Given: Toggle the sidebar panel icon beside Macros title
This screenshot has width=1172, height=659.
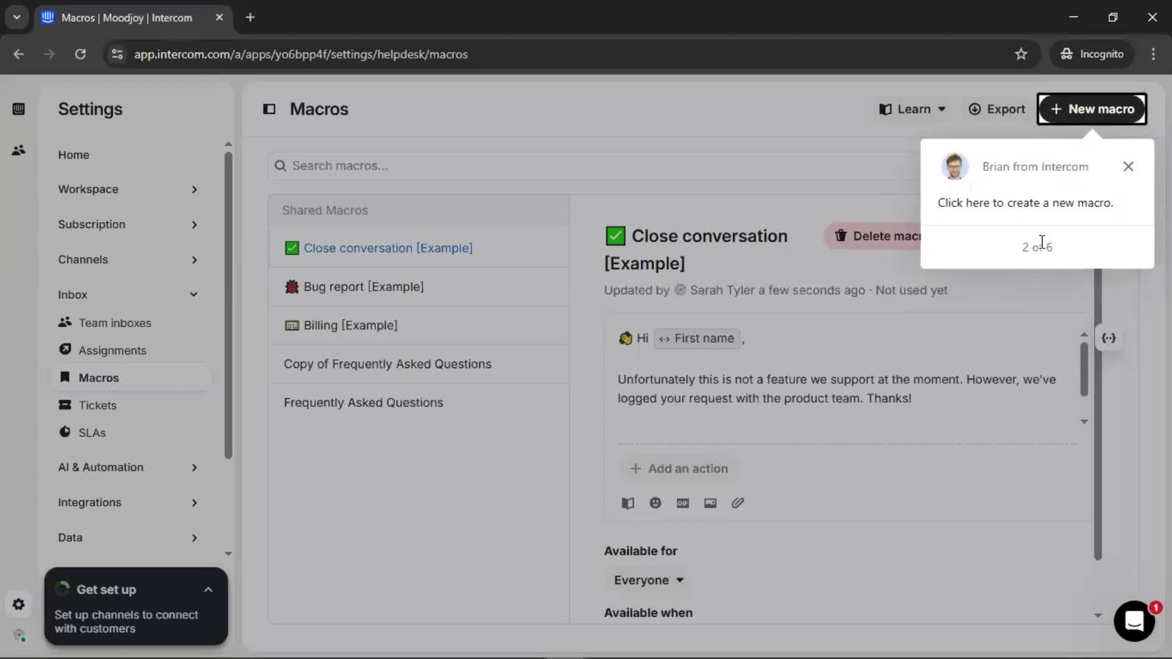Looking at the screenshot, I should point(269,109).
